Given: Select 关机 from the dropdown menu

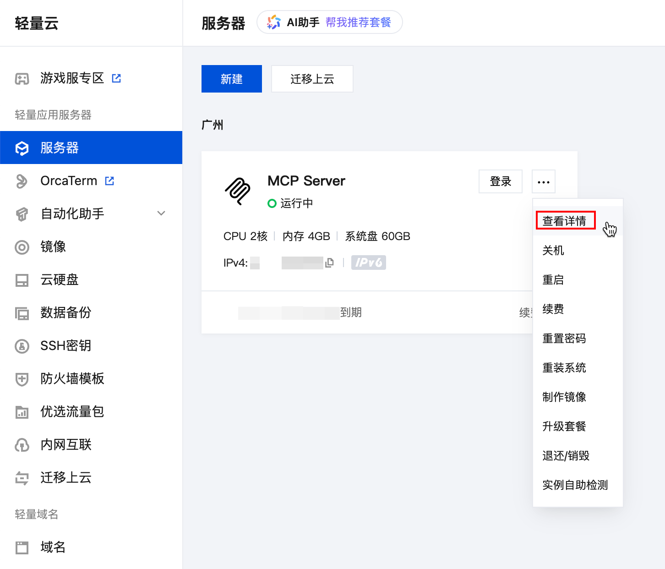Looking at the screenshot, I should [578, 250].
